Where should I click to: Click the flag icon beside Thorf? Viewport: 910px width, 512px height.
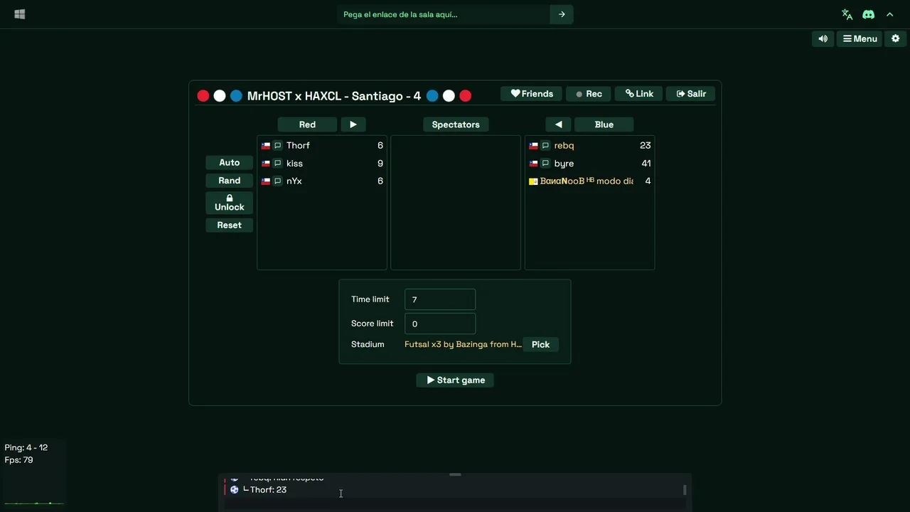click(x=266, y=146)
